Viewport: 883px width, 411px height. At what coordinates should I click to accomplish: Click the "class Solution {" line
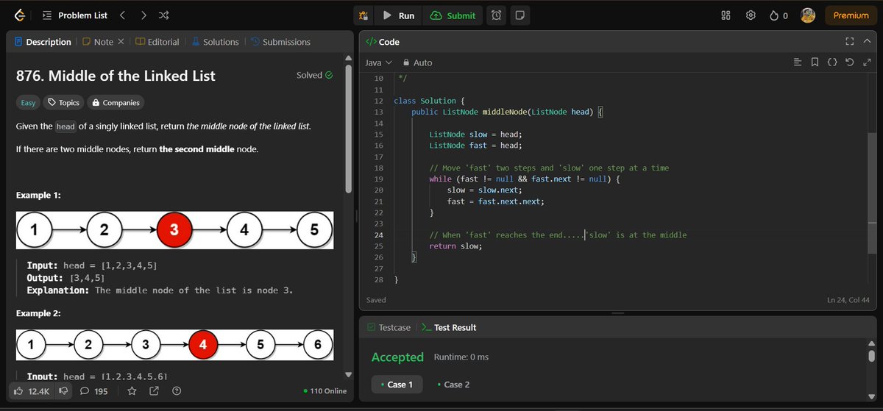(x=428, y=101)
